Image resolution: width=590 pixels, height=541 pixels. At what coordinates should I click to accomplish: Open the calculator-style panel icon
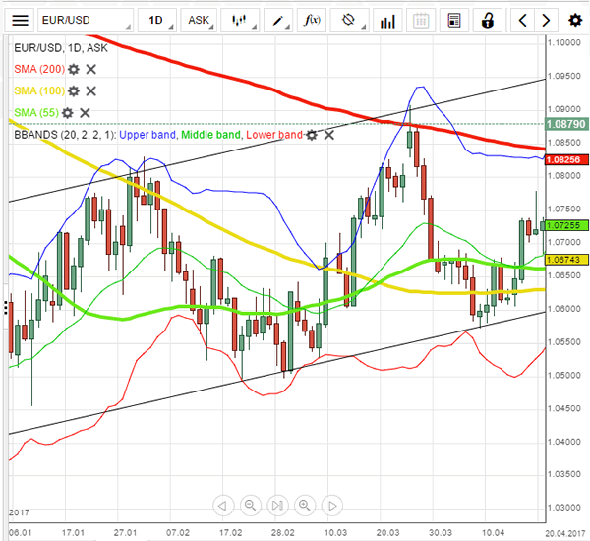(454, 20)
